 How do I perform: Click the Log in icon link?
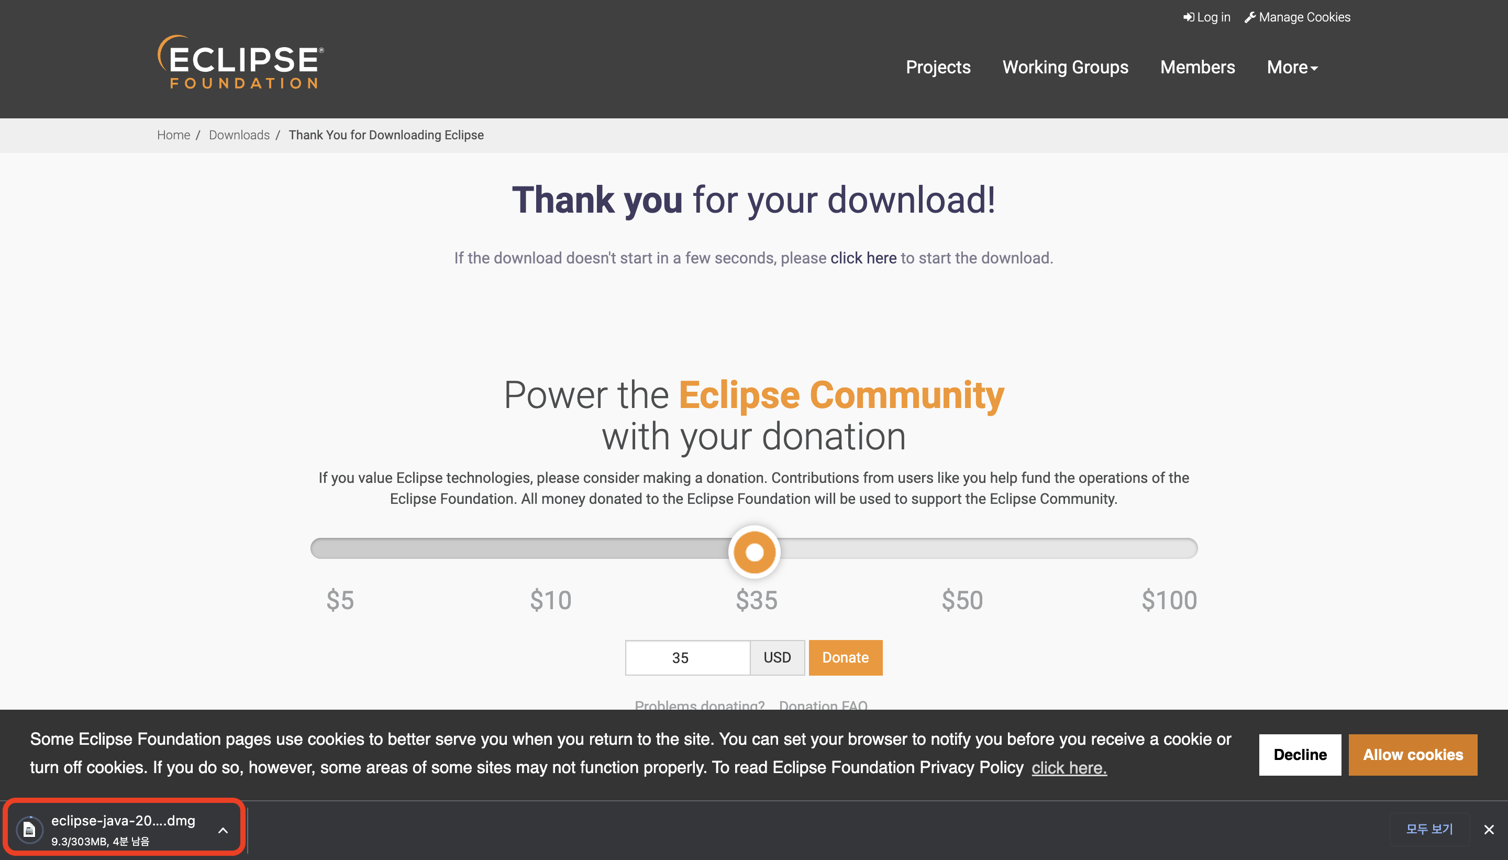[1206, 17]
